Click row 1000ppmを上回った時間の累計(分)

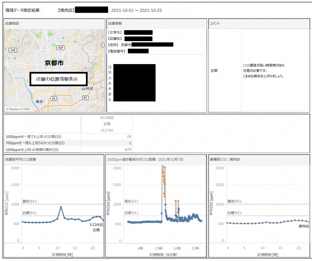tap(67, 149)
